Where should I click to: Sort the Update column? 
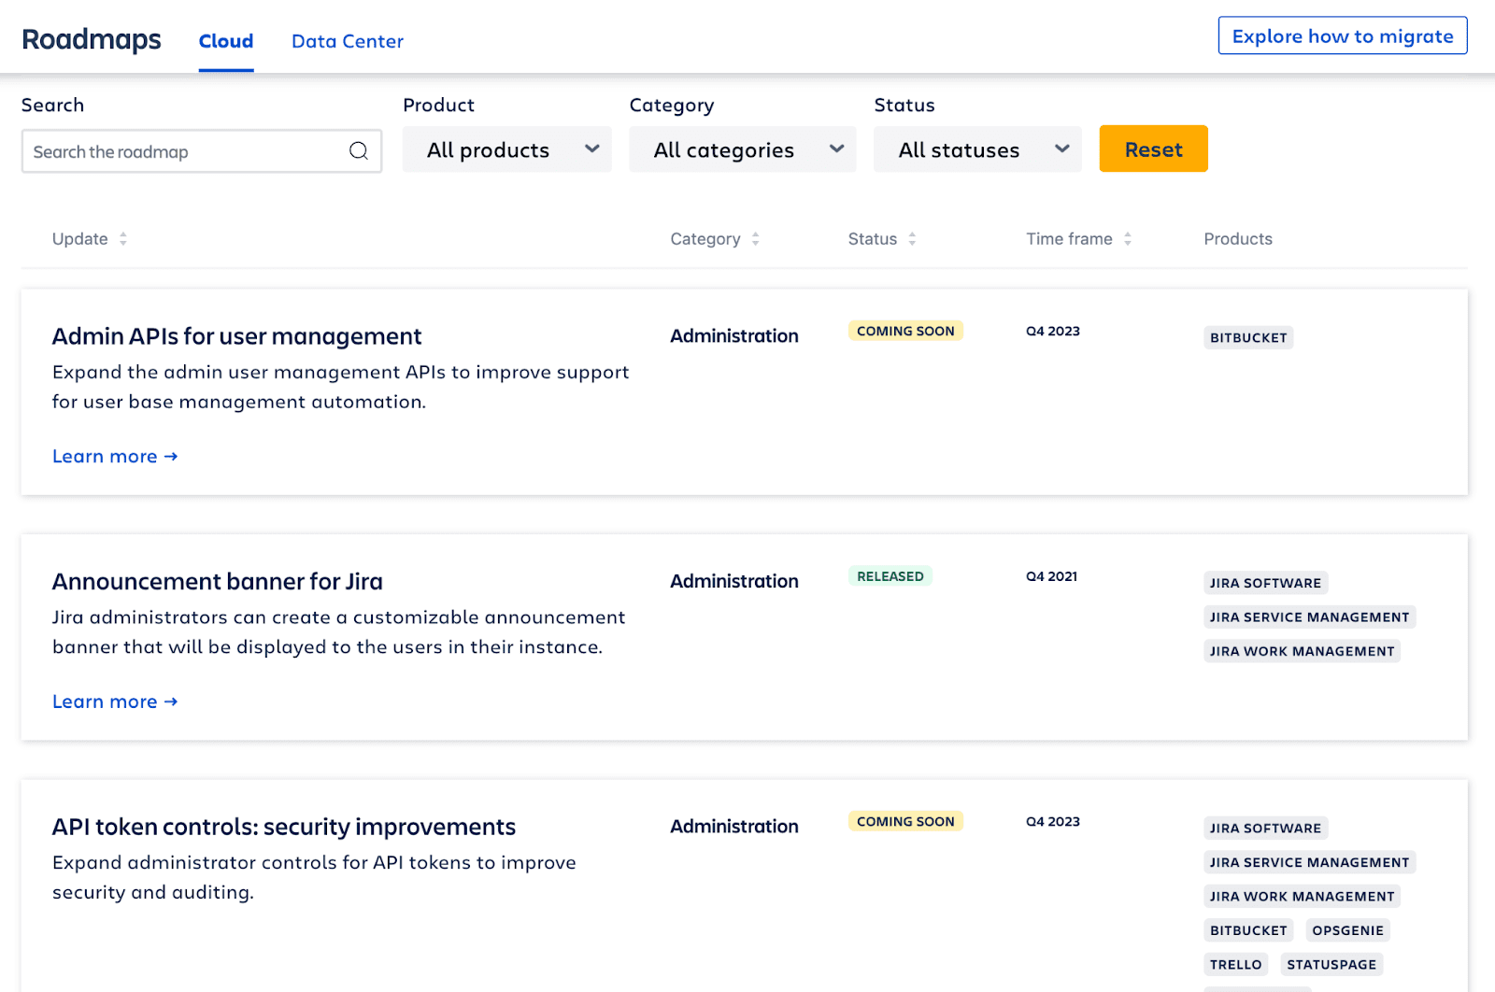click(x=122, y=238)
